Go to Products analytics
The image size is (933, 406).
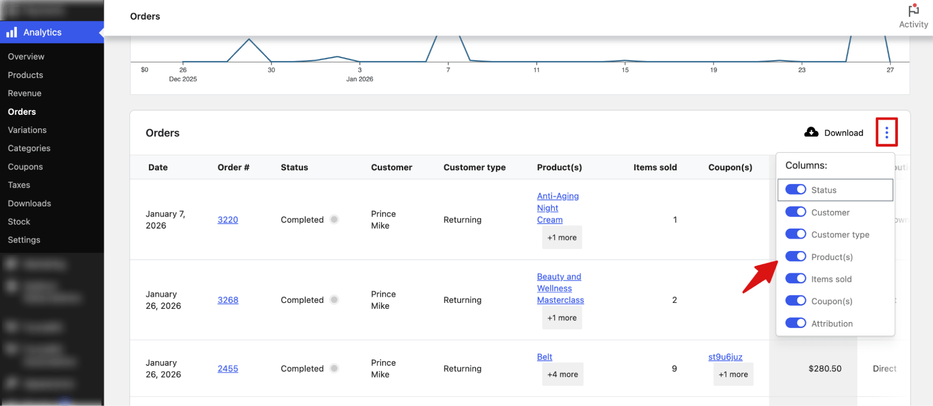tap(25, 75)
